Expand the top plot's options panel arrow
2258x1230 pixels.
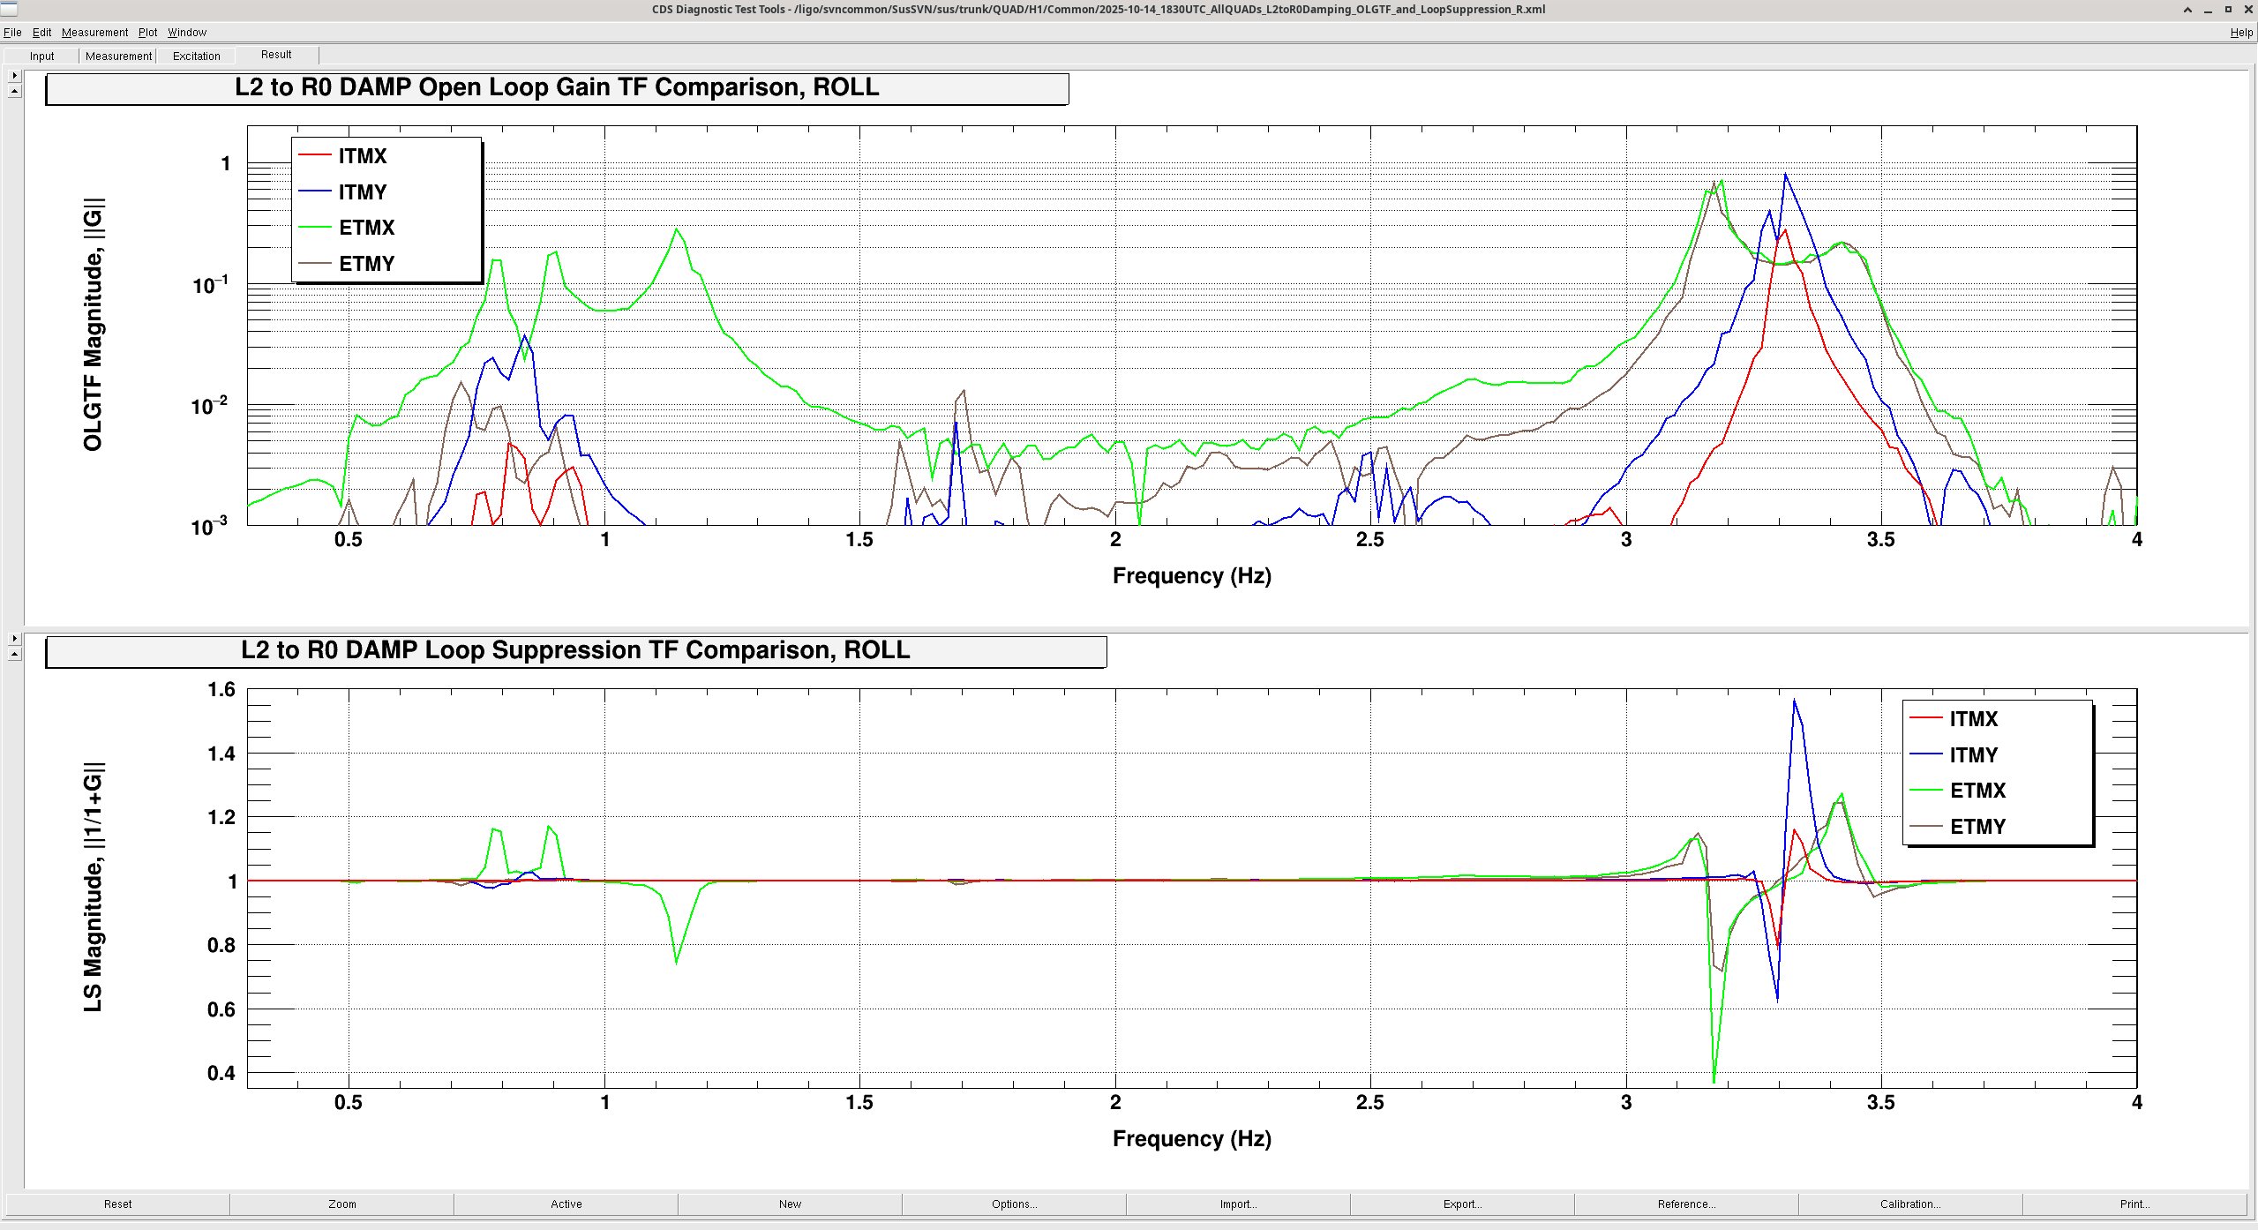pyautogui.click(x=14, y=76)
